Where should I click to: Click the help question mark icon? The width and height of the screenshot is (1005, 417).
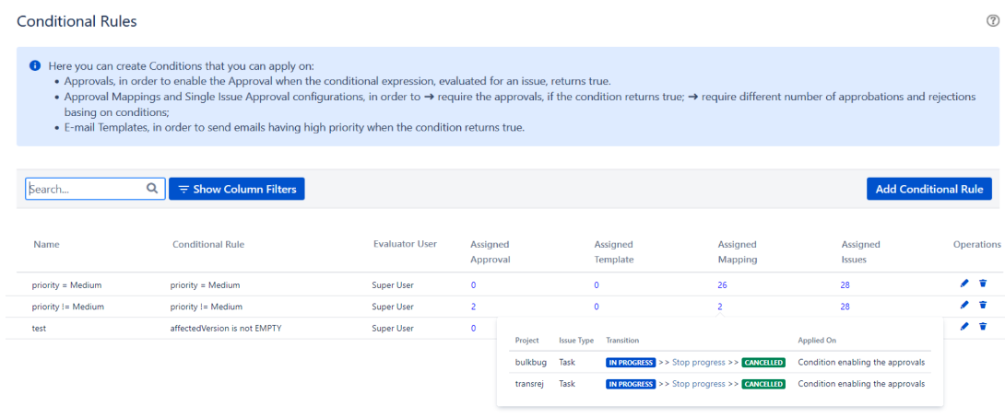tap(992, 21)
